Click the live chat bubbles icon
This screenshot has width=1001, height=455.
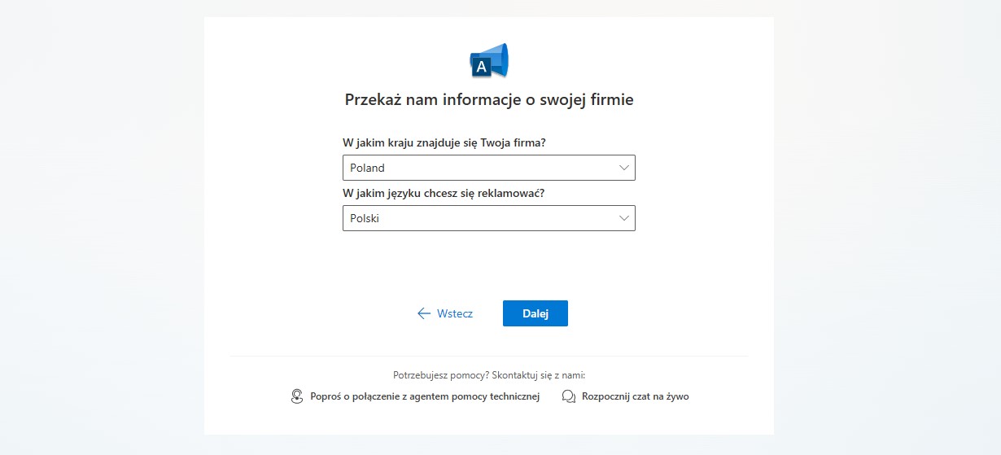569,396
